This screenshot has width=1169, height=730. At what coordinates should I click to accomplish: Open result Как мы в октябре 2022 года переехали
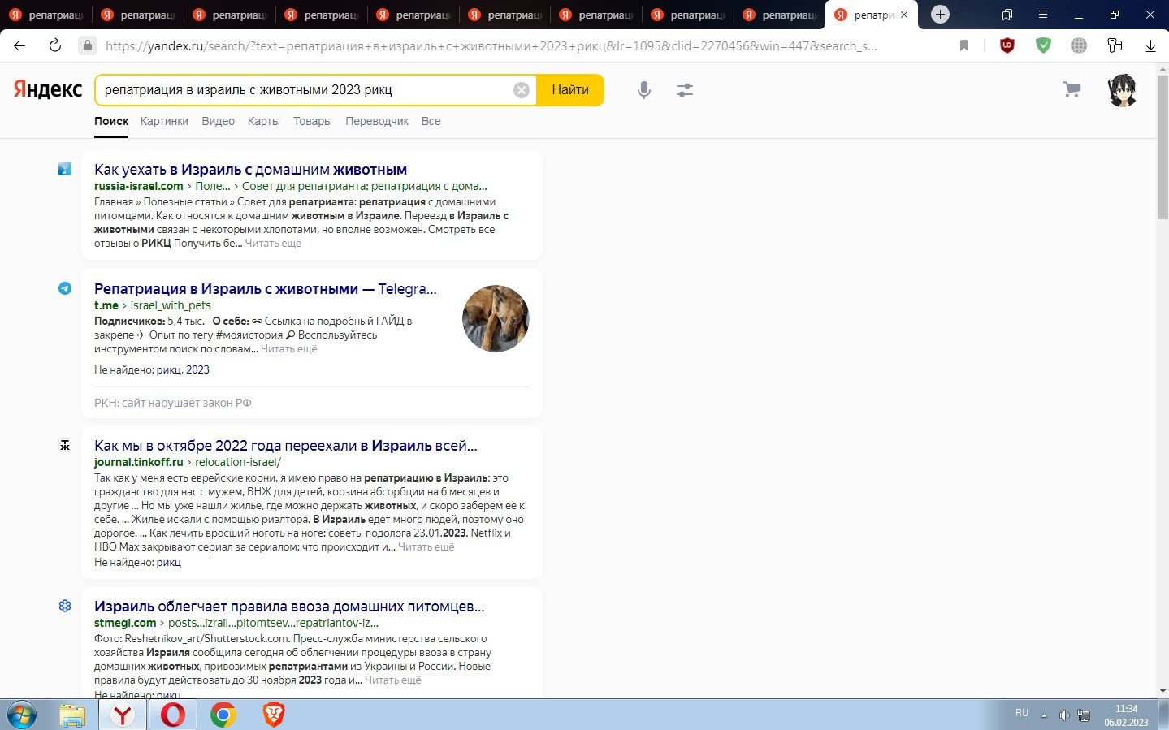(x=285, y=445)
